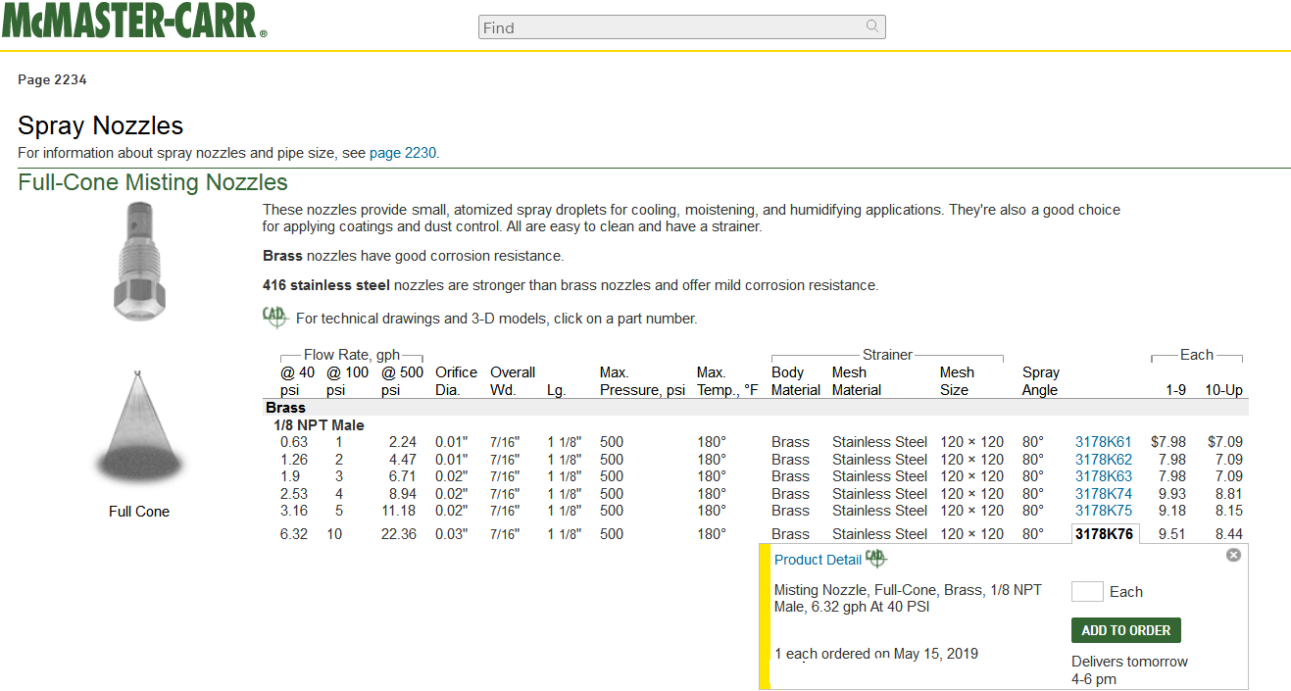Viewport: 1291px width, 691px height.
Task: Click the Misting Nozzle description in popup
Action: 908,598
